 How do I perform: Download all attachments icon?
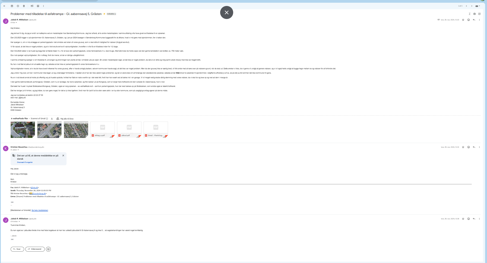tap(52, 119)
